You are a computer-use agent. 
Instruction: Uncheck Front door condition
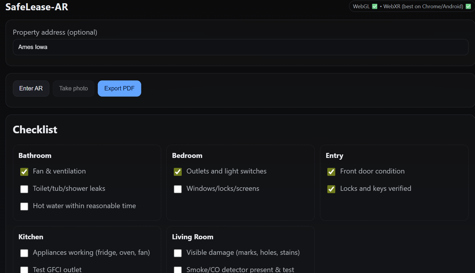click(331, 172)
